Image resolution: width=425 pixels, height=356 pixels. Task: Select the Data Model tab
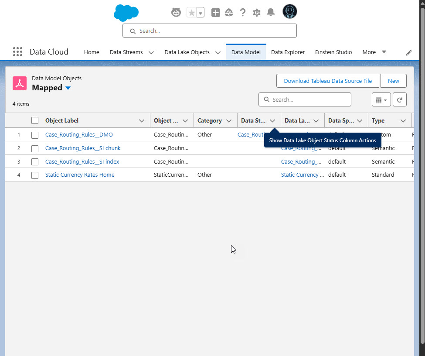(x=246, y=52)
